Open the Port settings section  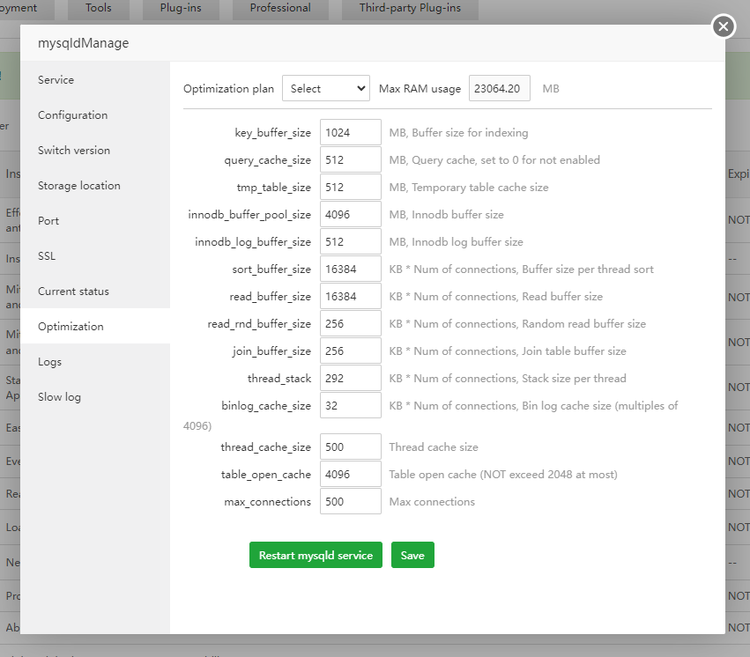tap(48, 221)
